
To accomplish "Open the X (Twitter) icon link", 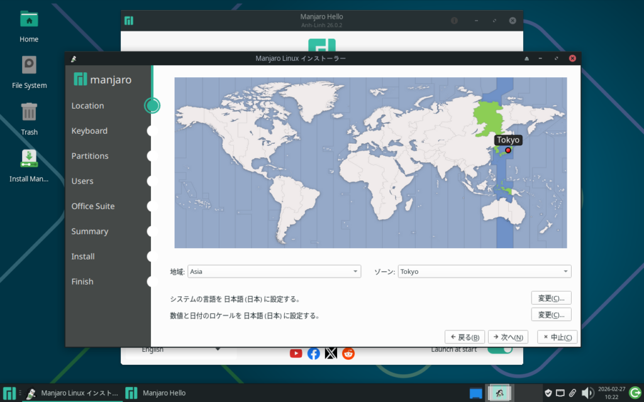I will point(331,353).
